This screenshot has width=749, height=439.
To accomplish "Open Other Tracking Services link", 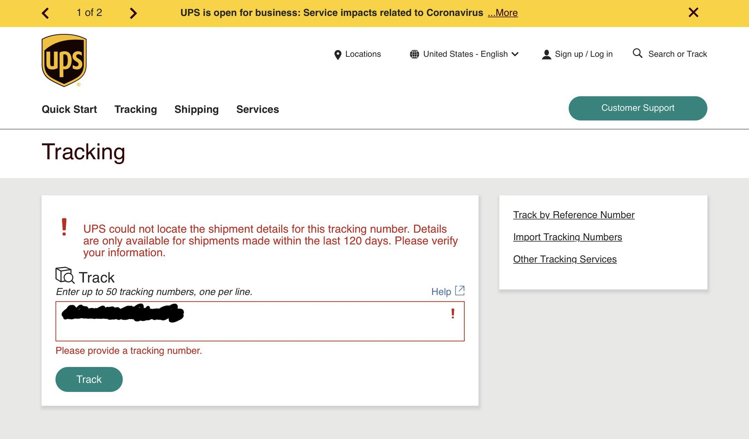I will coord(565,259).
